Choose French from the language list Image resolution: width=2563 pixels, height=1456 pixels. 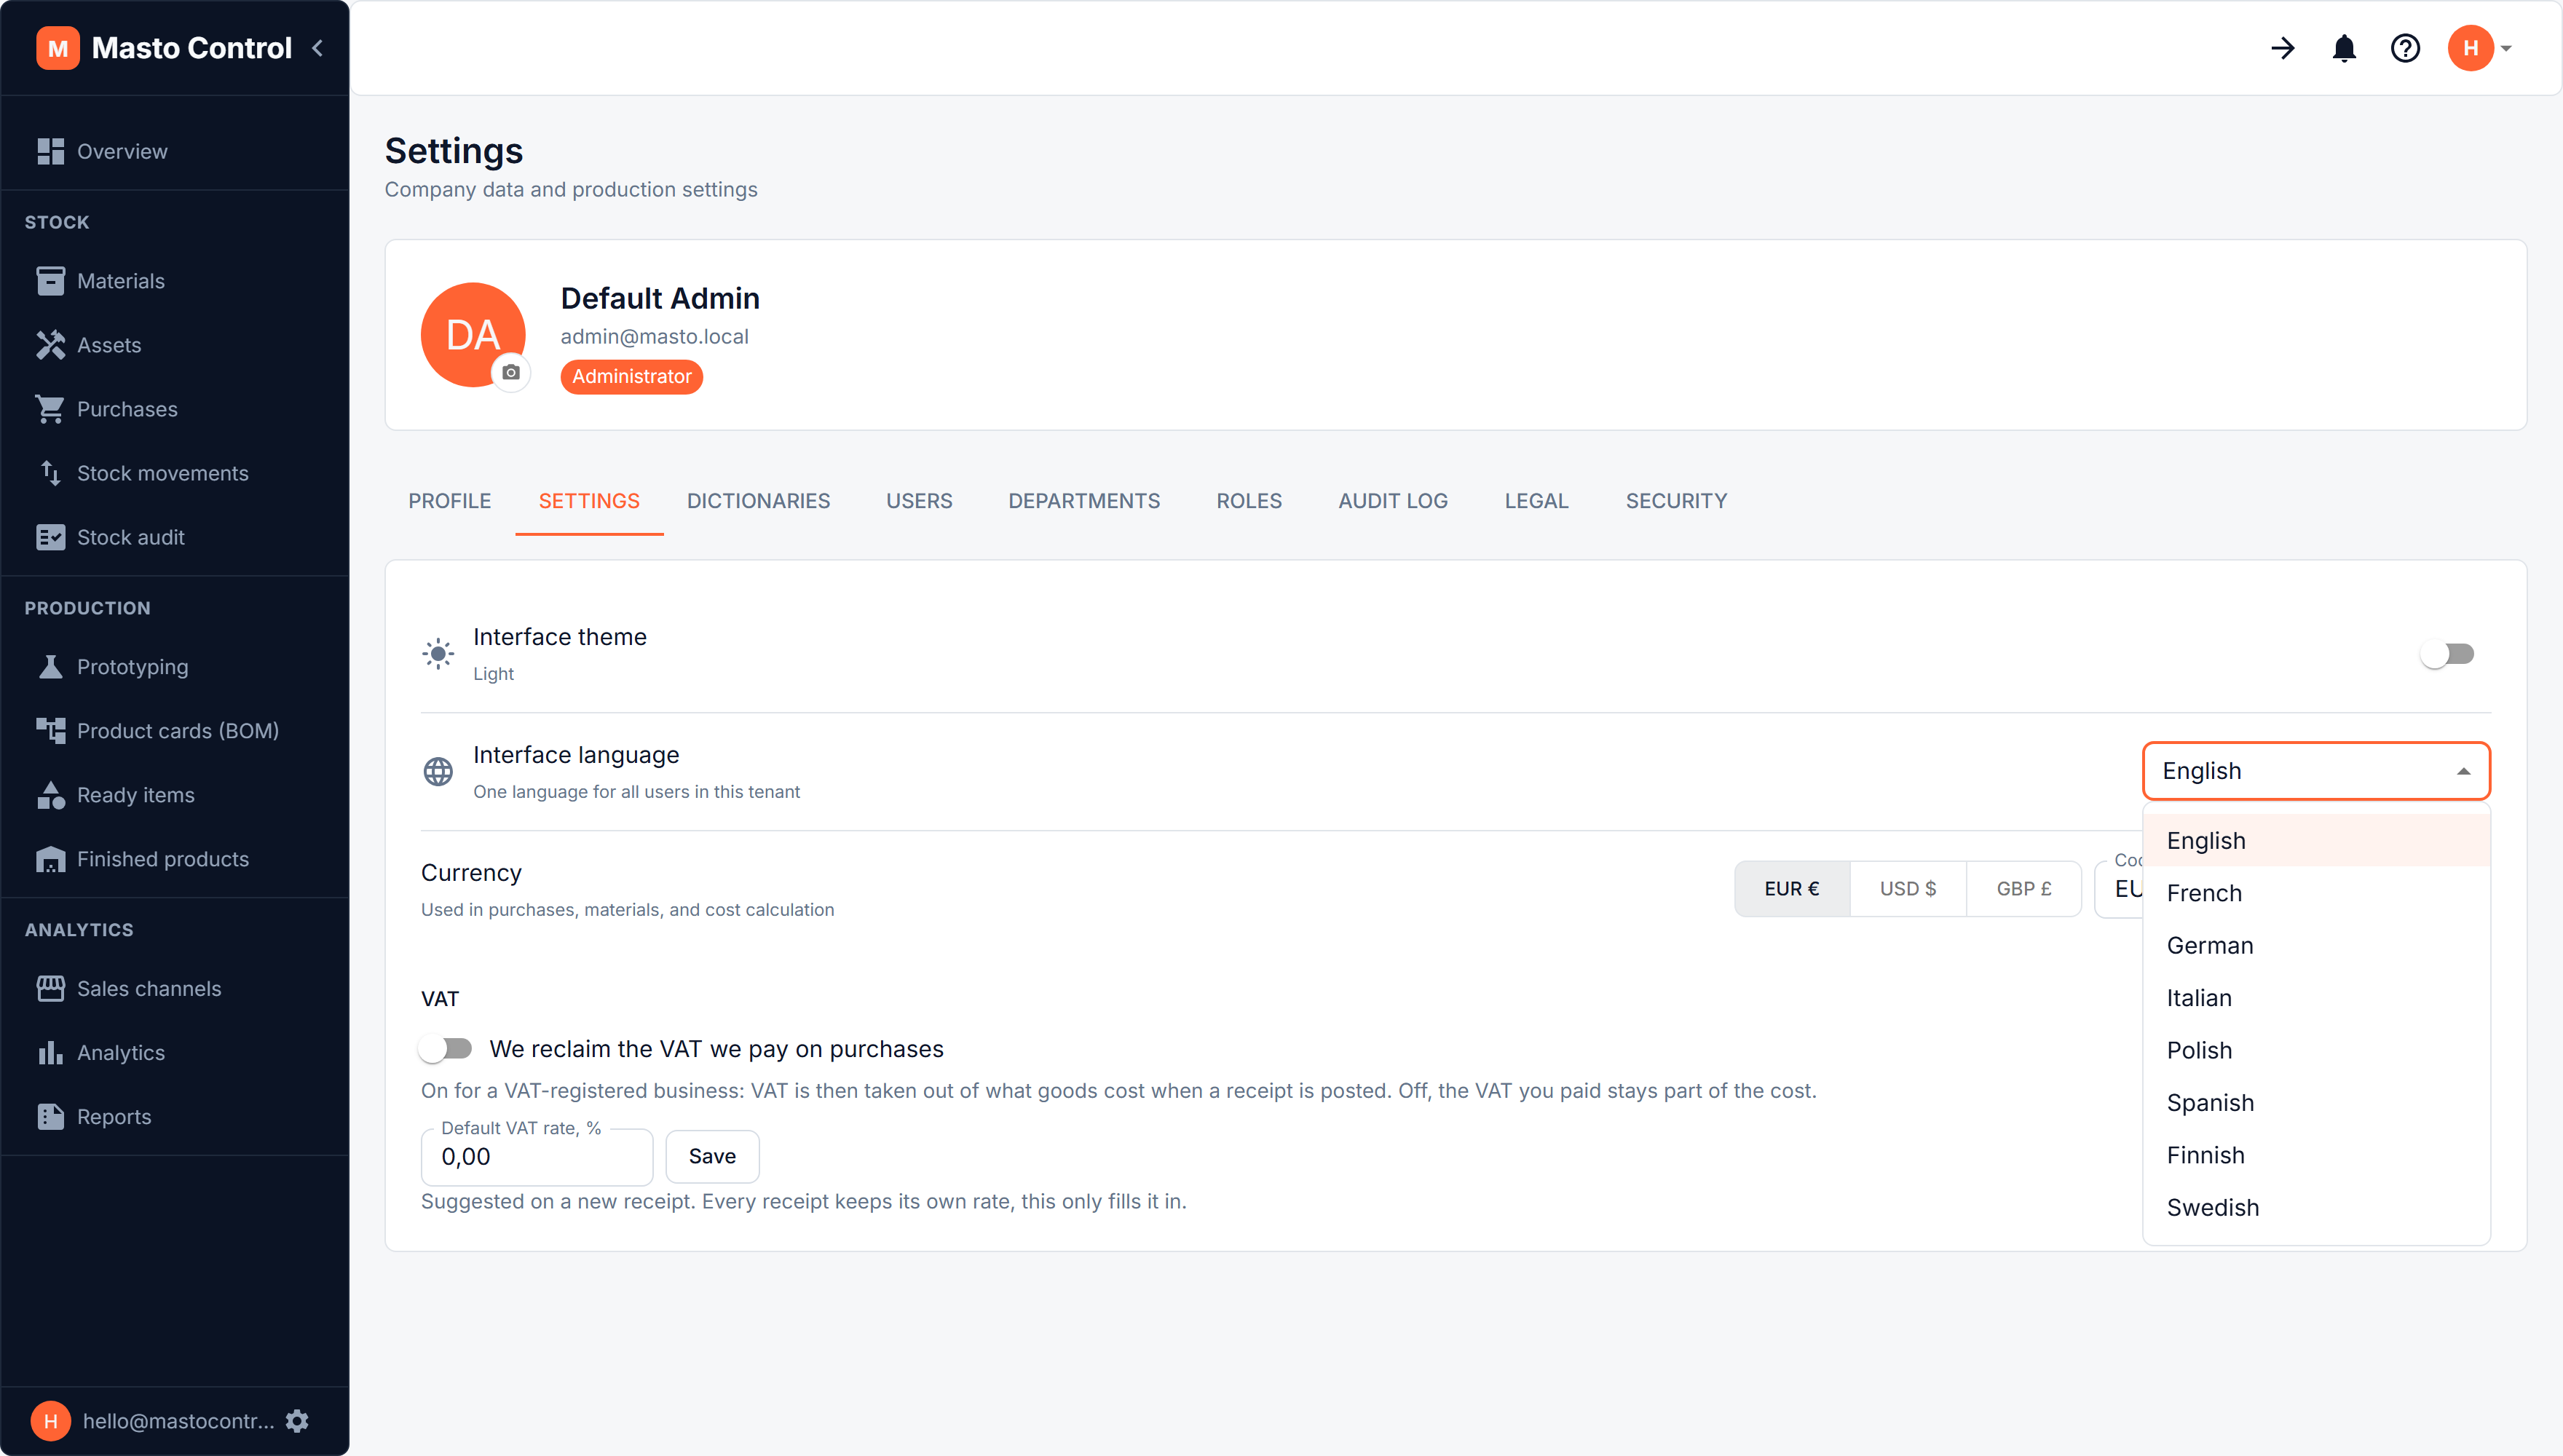[2316, 893]
